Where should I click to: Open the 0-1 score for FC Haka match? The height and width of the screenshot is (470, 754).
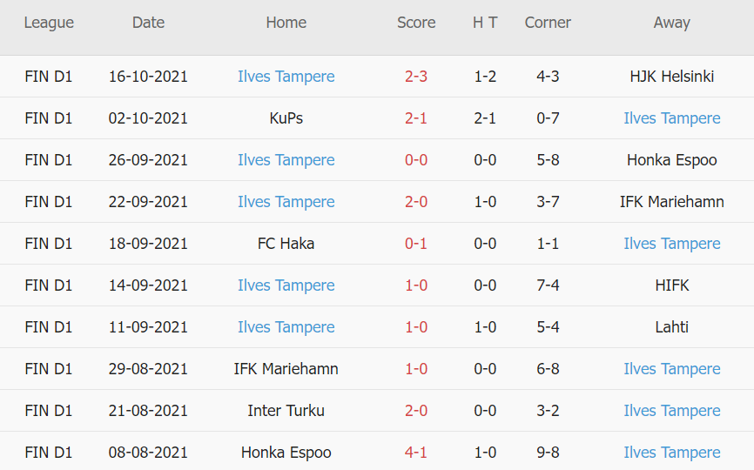pyautogui.click(x=416, y=244)
